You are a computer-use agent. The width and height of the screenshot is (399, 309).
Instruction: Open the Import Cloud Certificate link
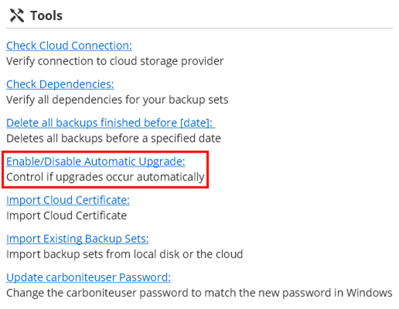pyautogui.click(x=68, y=200)
